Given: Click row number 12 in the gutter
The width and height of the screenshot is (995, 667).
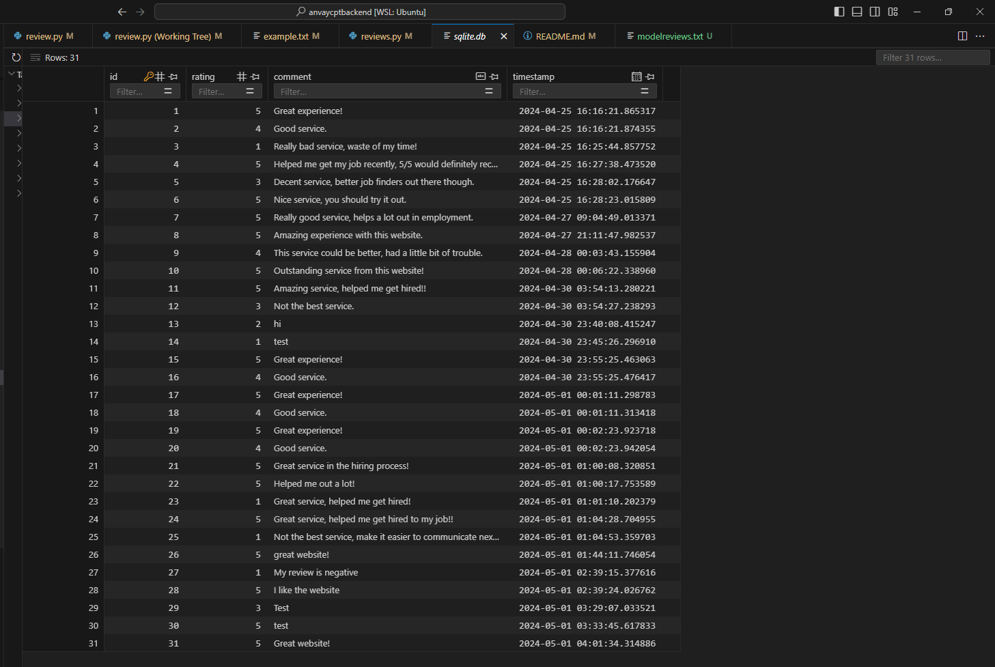Looking at the screenshot, I should pos(94,306).
